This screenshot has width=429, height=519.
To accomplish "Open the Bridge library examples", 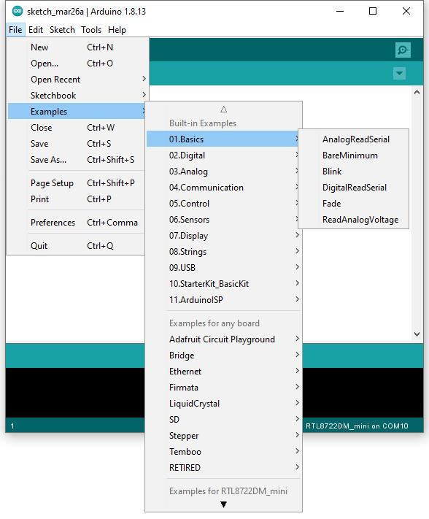I will (223, 355).
